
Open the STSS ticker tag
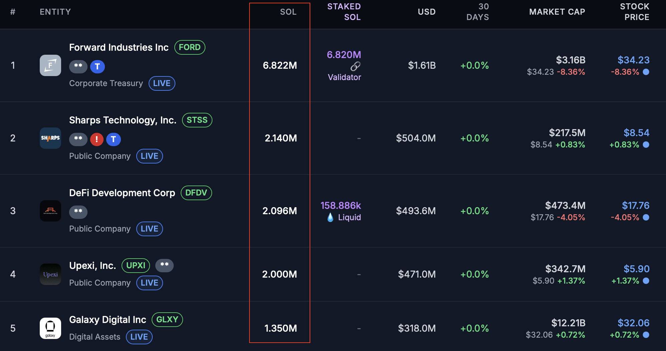point(197,120)
